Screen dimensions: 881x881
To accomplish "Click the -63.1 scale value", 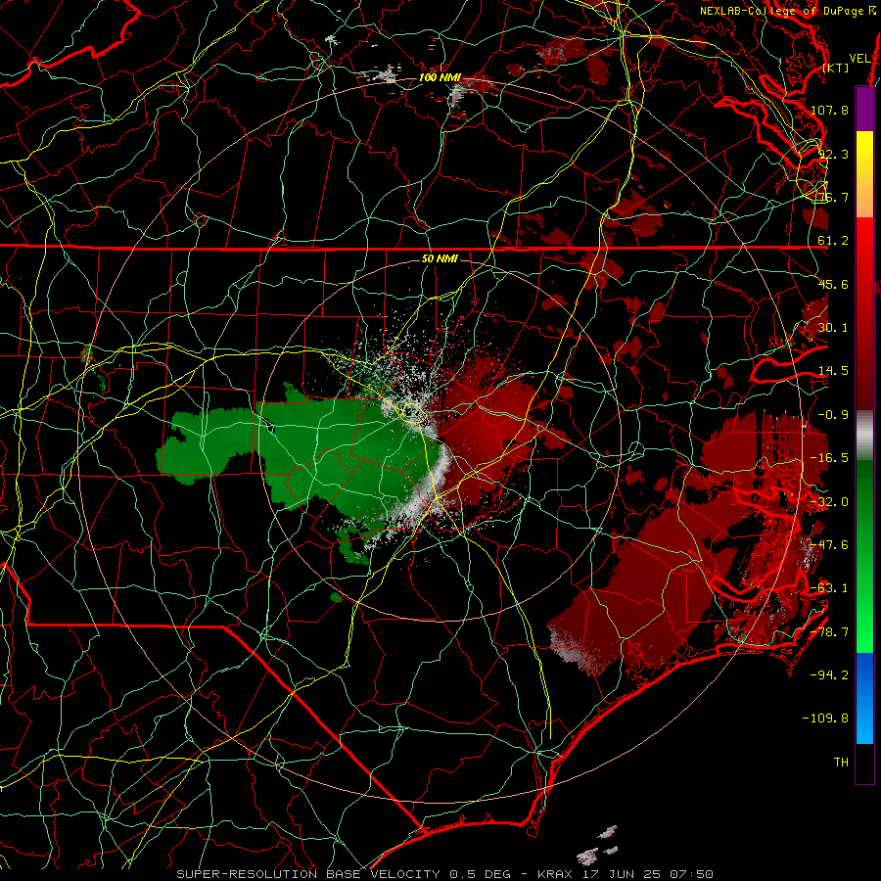I will tap(829, 588).
